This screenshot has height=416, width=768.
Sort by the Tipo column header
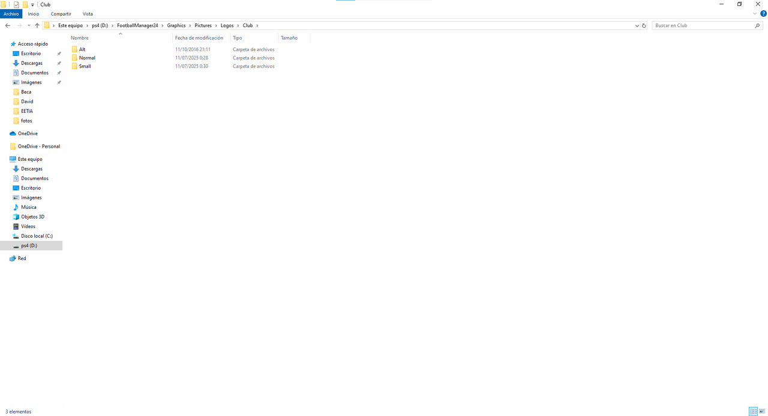254,38
